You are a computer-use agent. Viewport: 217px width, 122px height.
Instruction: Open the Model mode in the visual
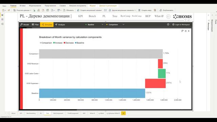coord(24,25)
